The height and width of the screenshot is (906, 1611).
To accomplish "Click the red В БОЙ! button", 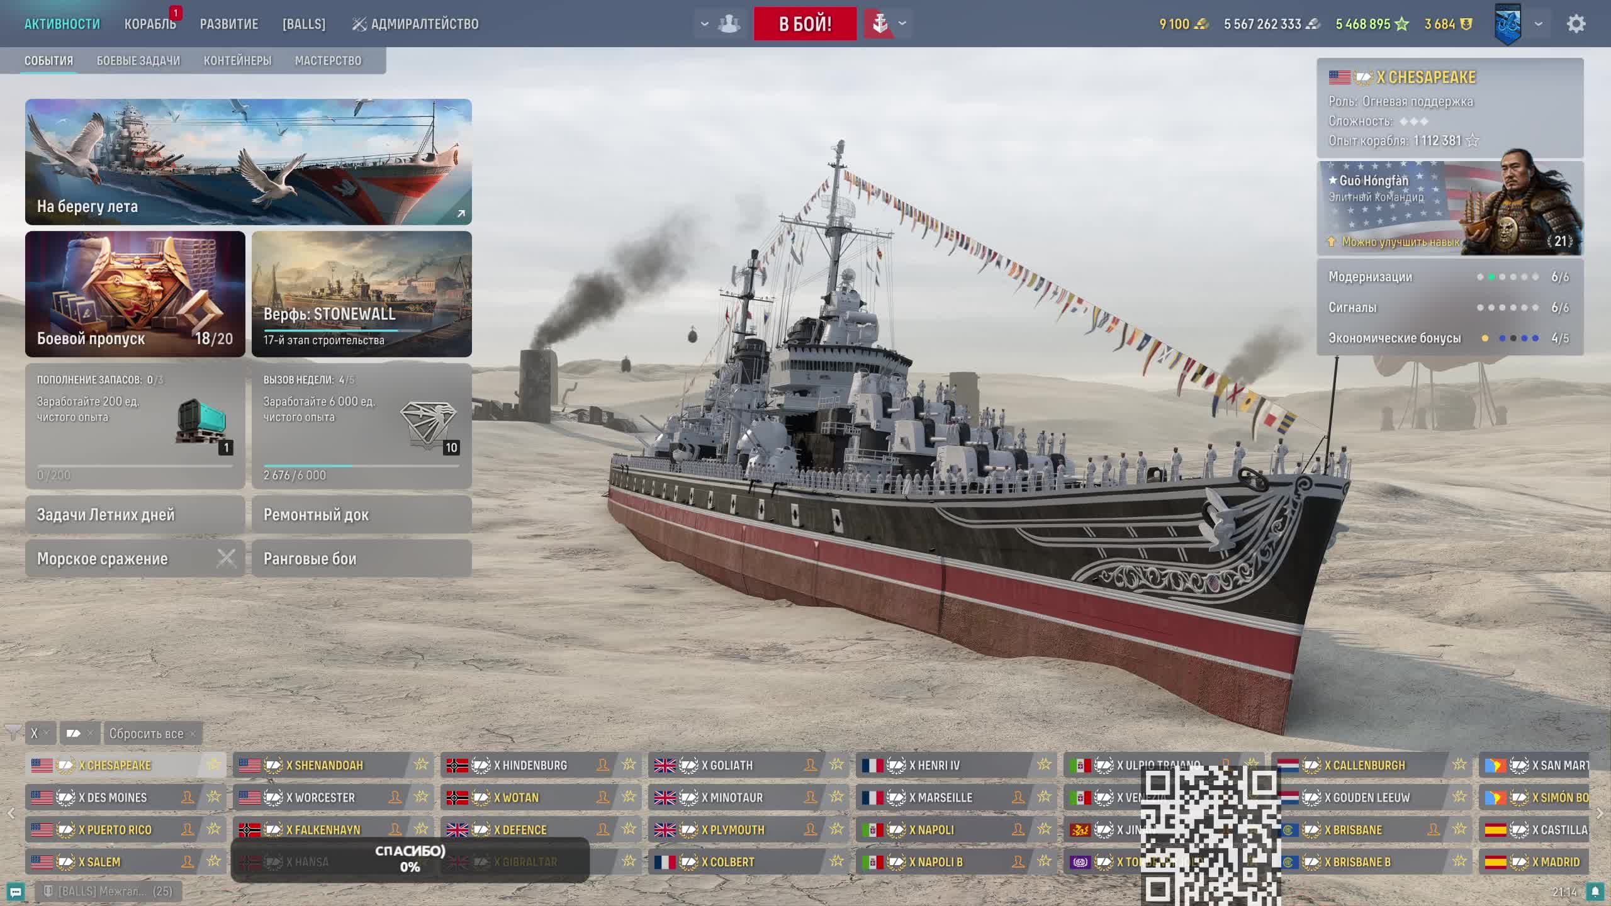I will [805, 24].
